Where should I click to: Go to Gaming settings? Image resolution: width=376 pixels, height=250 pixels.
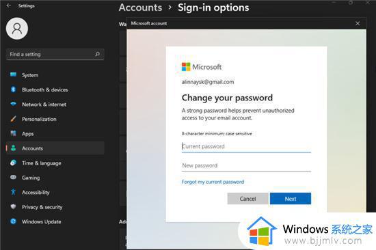[55, 178]
